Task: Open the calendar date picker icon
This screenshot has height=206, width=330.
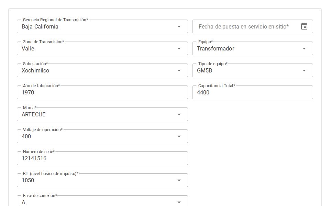Action: click(304, 26)
